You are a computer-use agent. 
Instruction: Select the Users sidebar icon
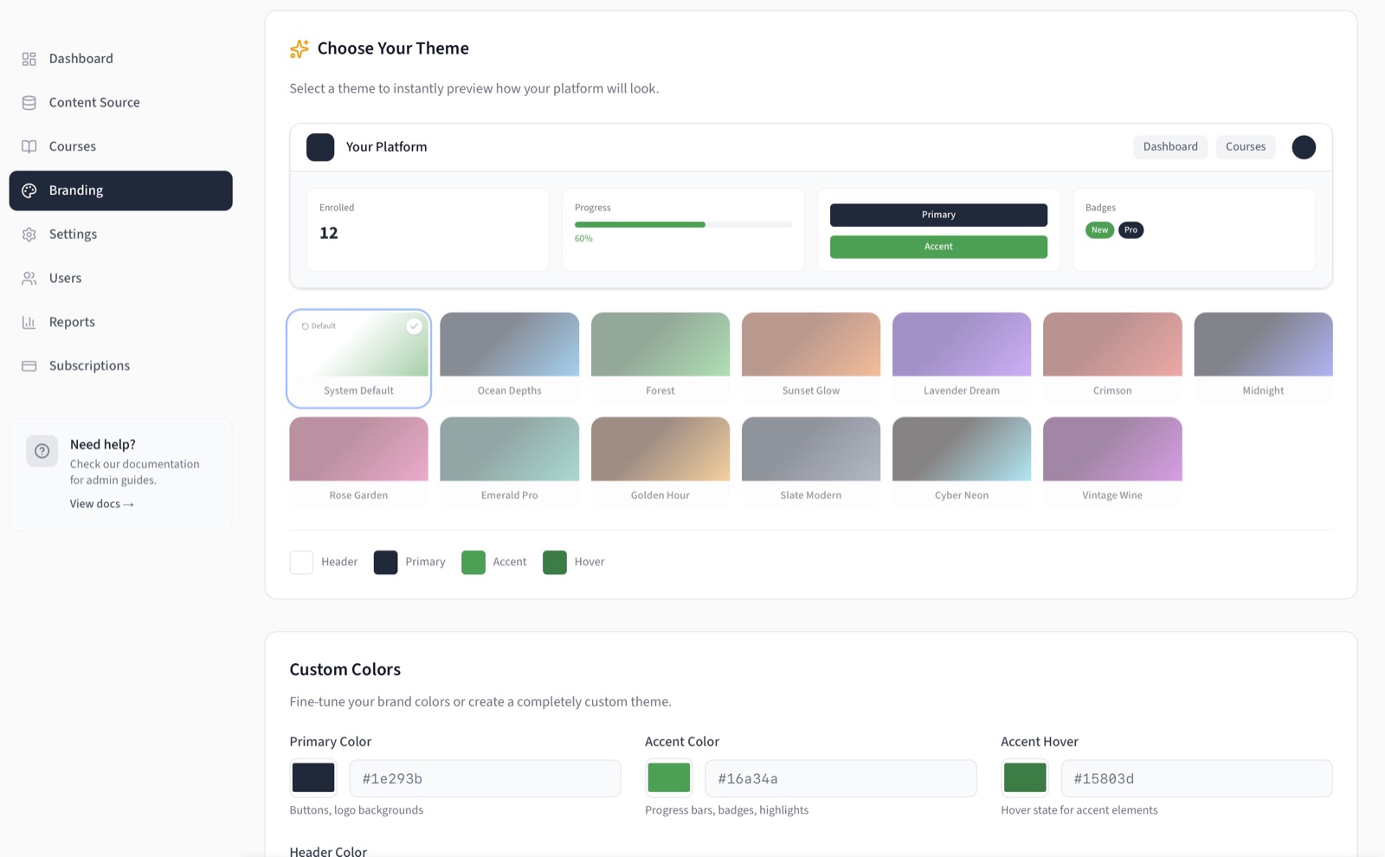(29, 278)
